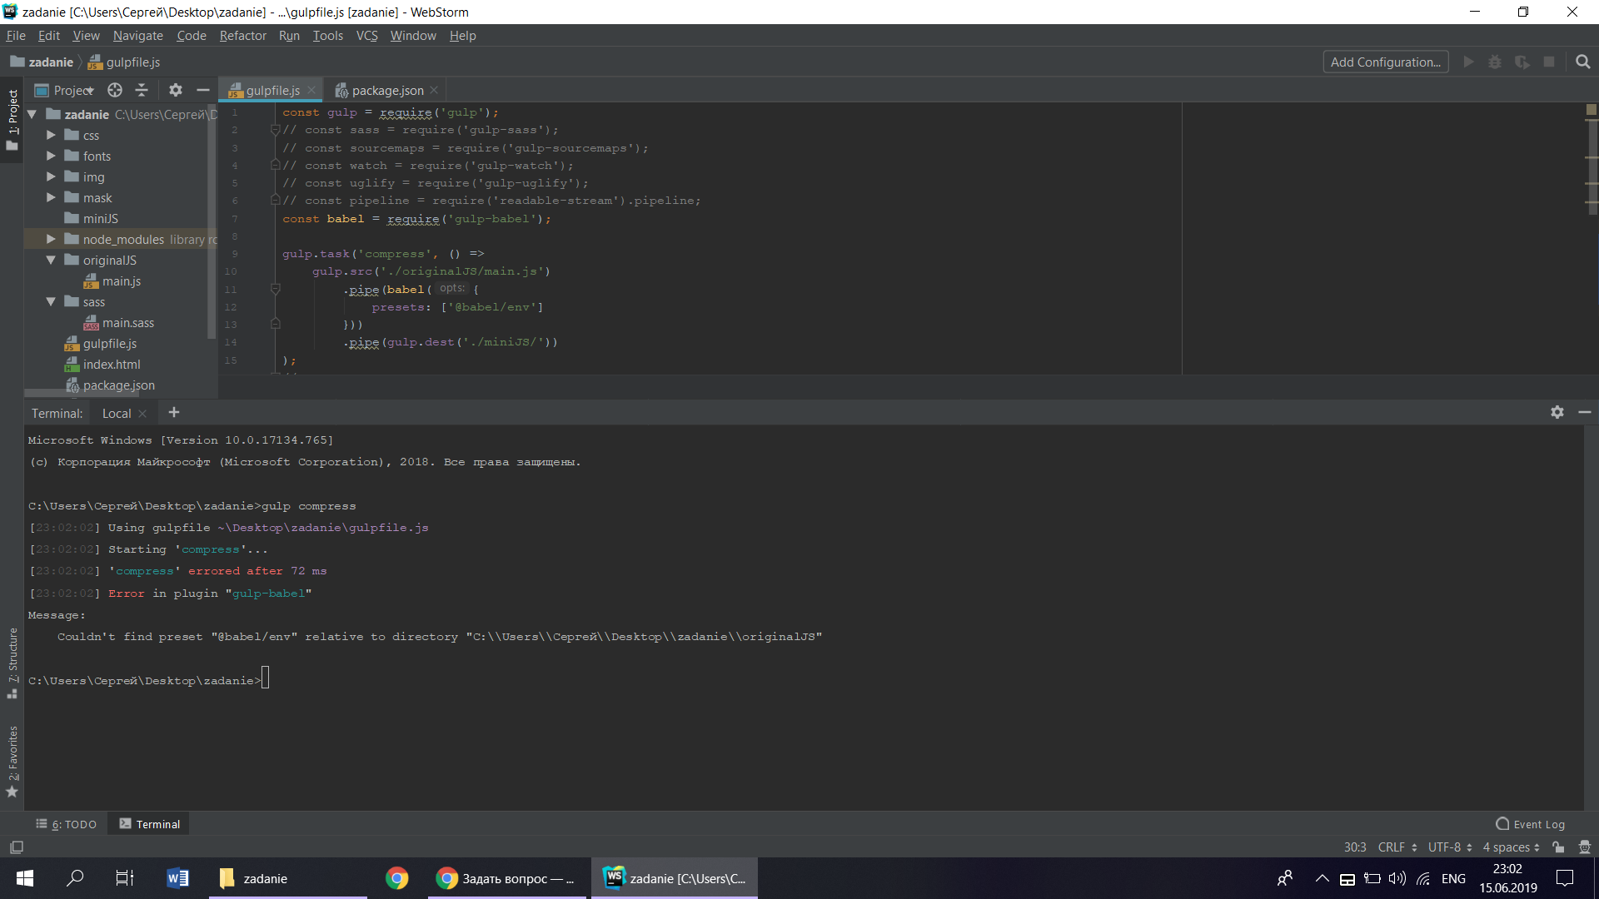Open the Refactor menu

tap(242, 35)
